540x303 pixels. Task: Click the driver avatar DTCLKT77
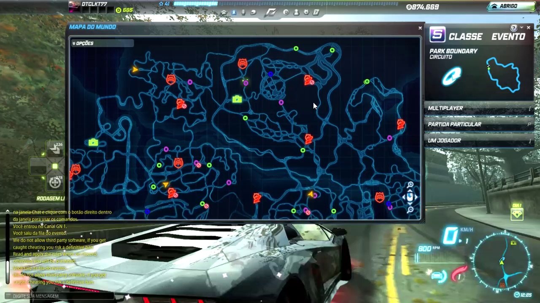click(74, 6)
